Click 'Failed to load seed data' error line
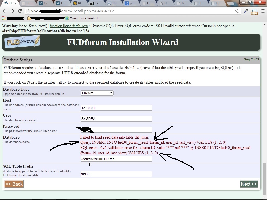267x200 pixels. click(x=114, y=137)
